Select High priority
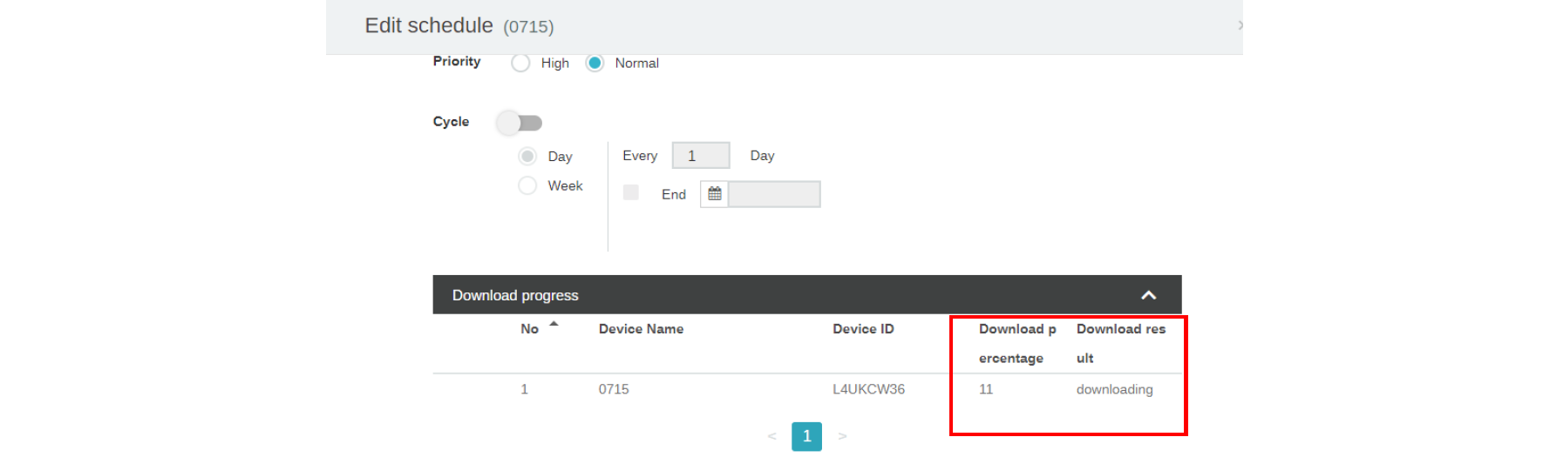Viewport: 1543px width, 464px height. pyautogui.click(x=520, y=64)
